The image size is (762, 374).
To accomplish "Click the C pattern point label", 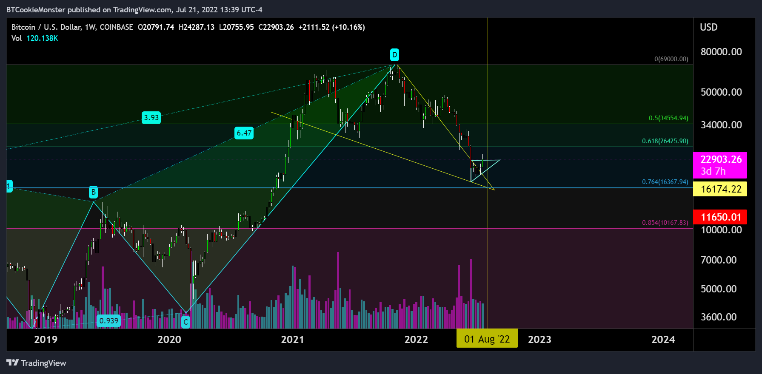I will [186, 322].
